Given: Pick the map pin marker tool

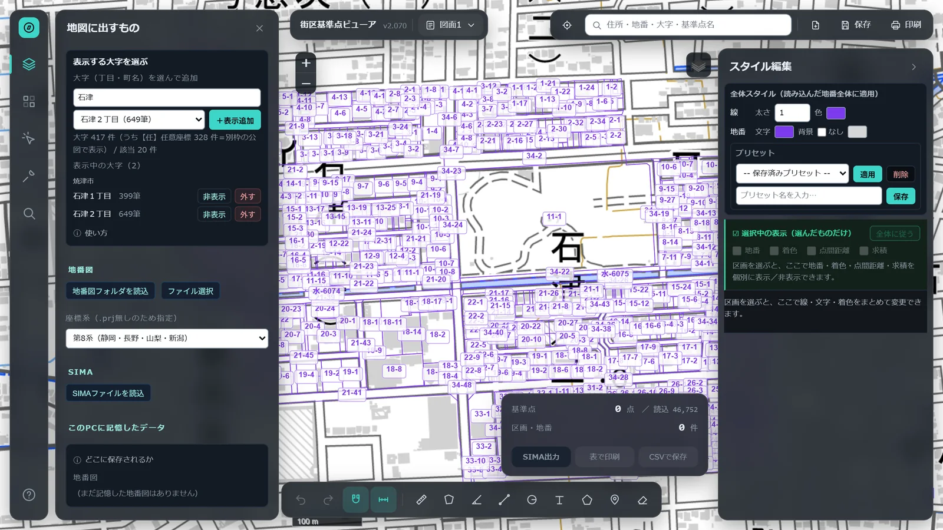Looking at the screenshot, I should [x=615, y=499].
